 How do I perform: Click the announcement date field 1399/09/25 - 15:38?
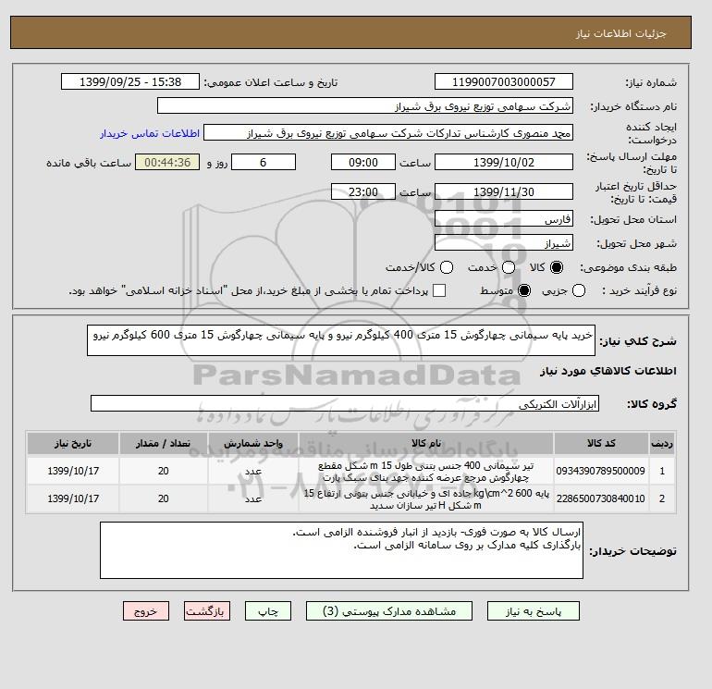(130, 81)
